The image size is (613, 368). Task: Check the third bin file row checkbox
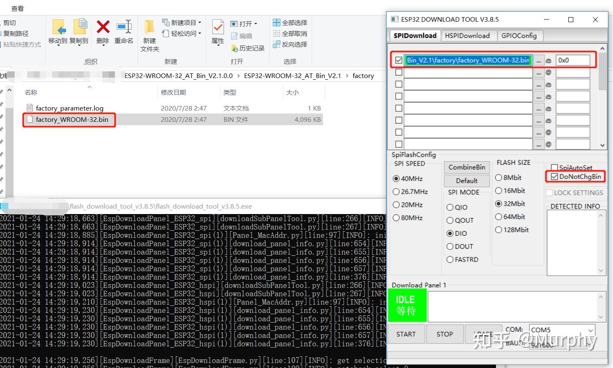[x=399, y=84]
